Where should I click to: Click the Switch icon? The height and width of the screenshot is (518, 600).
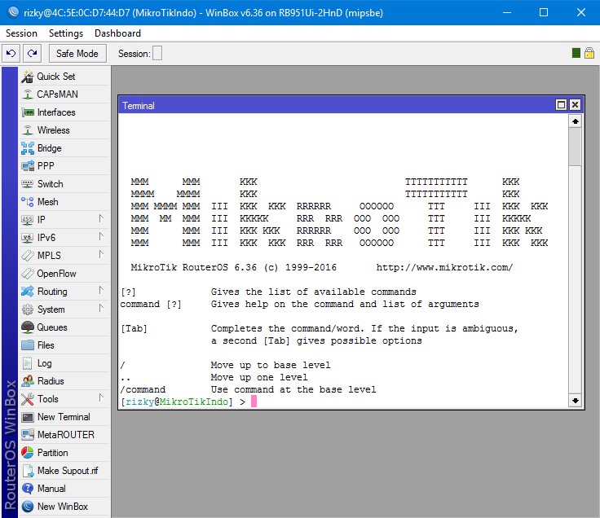[x=27, y=184]
